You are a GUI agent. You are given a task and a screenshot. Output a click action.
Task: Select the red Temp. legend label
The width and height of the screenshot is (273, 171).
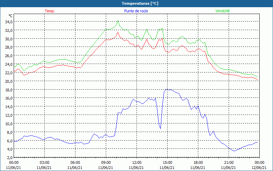(x=50, y=11)
